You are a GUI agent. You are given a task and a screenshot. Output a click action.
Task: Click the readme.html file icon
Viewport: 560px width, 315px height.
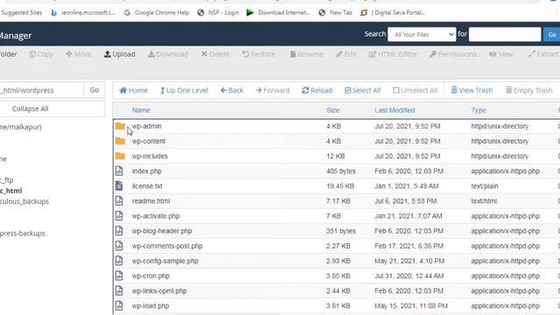pos(119,201)
